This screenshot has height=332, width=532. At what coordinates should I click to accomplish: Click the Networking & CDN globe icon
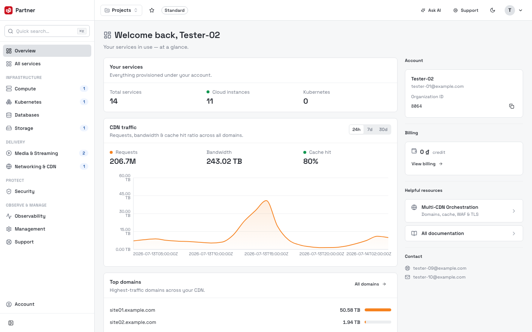(9, 167)
